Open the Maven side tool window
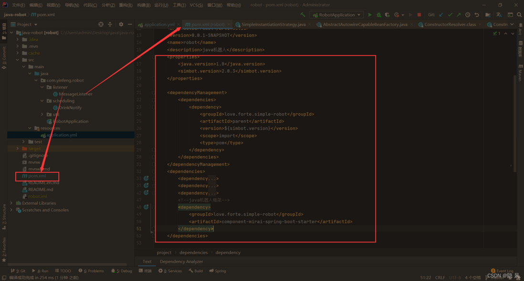 coord(520,73)
